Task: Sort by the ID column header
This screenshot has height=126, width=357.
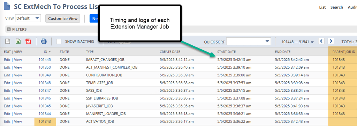Action: pyautogui.click(x=47, y=52)
